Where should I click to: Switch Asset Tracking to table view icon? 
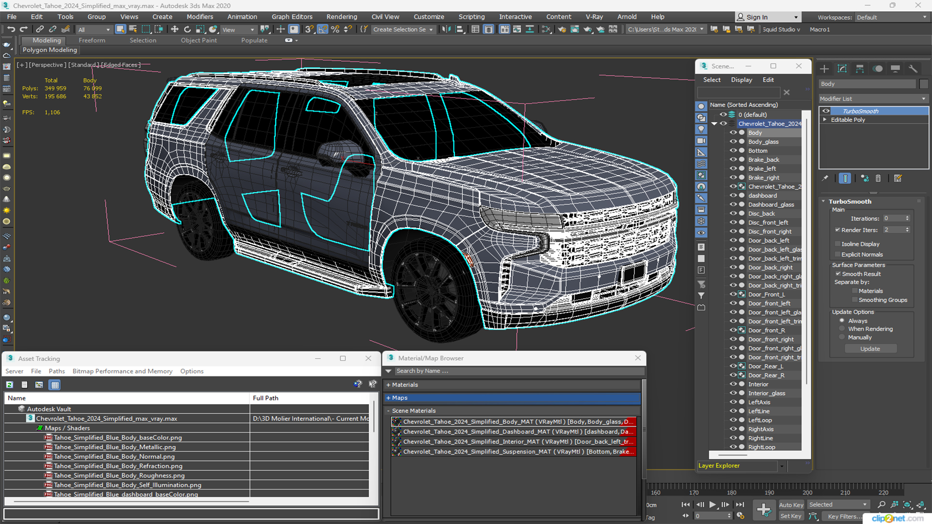click(x=55, y=385)
